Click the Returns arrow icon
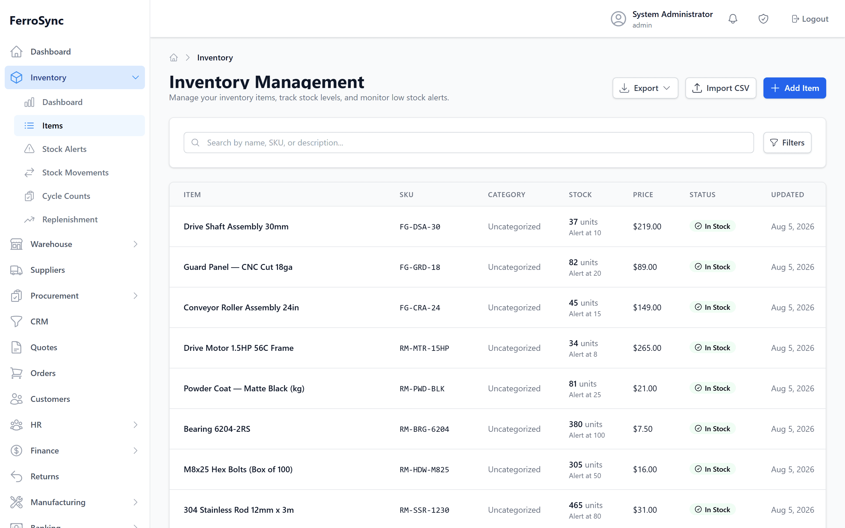This screenshot has width=845, height=528. (x=16, y=476)
